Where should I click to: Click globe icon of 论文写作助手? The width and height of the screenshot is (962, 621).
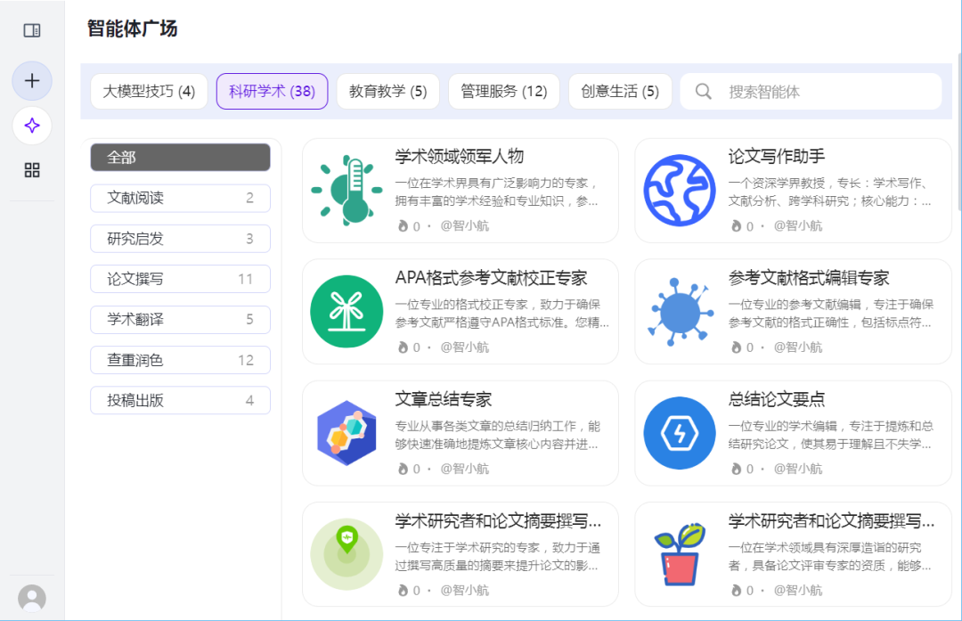[679, 191]
